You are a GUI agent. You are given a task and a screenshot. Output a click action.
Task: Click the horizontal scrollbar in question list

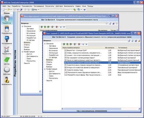click(x=101, y=109)
